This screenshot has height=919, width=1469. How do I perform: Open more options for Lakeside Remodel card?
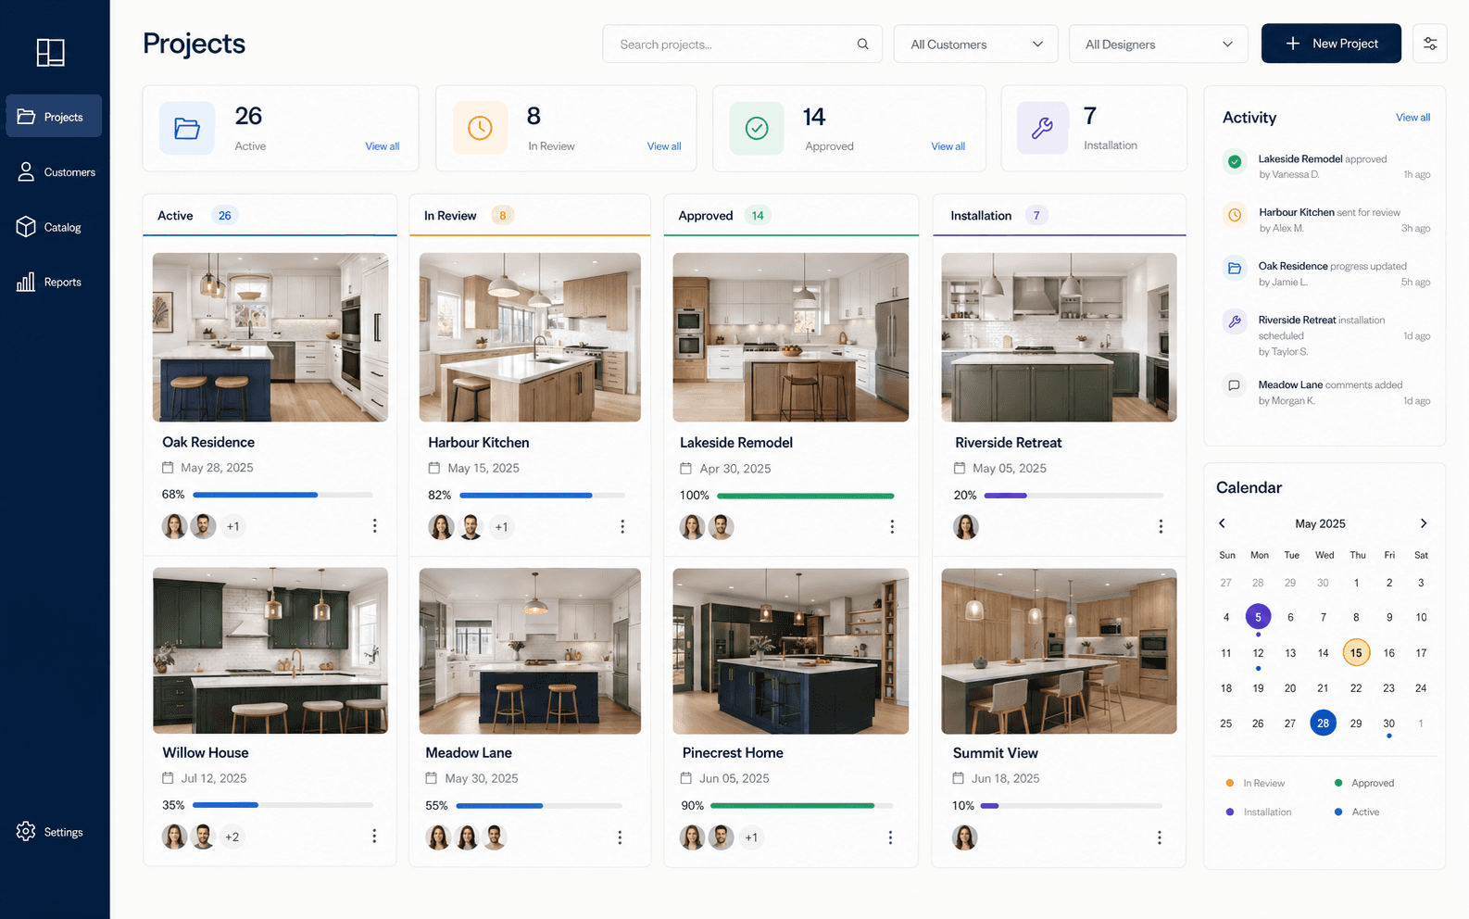pos(892,526)
